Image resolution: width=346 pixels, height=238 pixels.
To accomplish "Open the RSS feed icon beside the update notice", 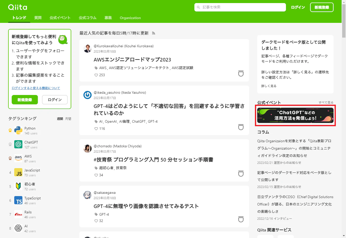I will [x=153, y=33].
